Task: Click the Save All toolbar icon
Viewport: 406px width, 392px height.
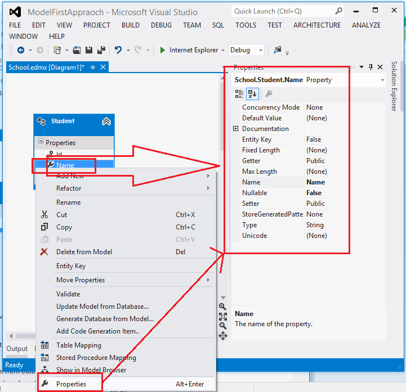Action: [x=101, y=50]
